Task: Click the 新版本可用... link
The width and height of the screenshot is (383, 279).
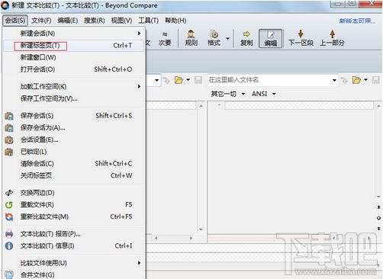Action: coord(357,21)
